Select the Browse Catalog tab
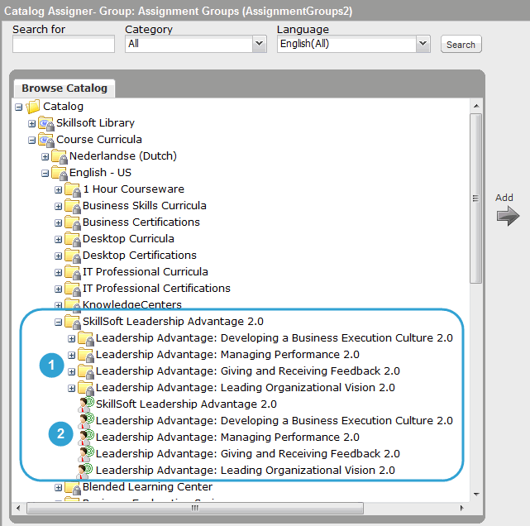Image resolution: width=530 pixels, height=526 pixels. 64,88
